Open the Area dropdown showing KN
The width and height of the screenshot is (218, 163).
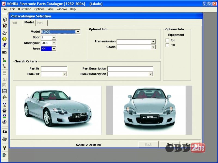[x=54, y=49]
